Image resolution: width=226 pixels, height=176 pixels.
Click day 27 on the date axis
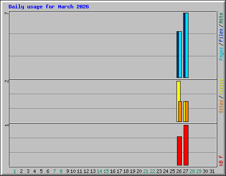(185, 171)
